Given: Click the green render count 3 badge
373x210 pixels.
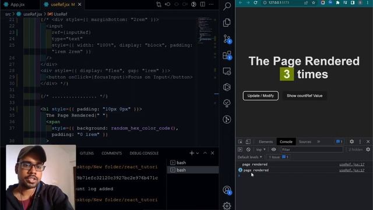Looking at the screenshot, I should pos(287,74).
